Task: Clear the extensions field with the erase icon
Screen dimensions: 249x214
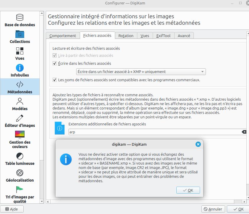Action: 244,132
